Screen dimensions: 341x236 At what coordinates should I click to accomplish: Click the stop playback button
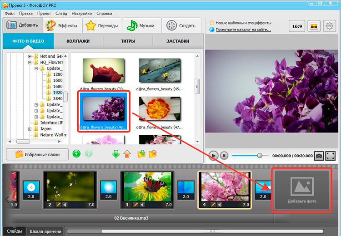tap(224, 156)
